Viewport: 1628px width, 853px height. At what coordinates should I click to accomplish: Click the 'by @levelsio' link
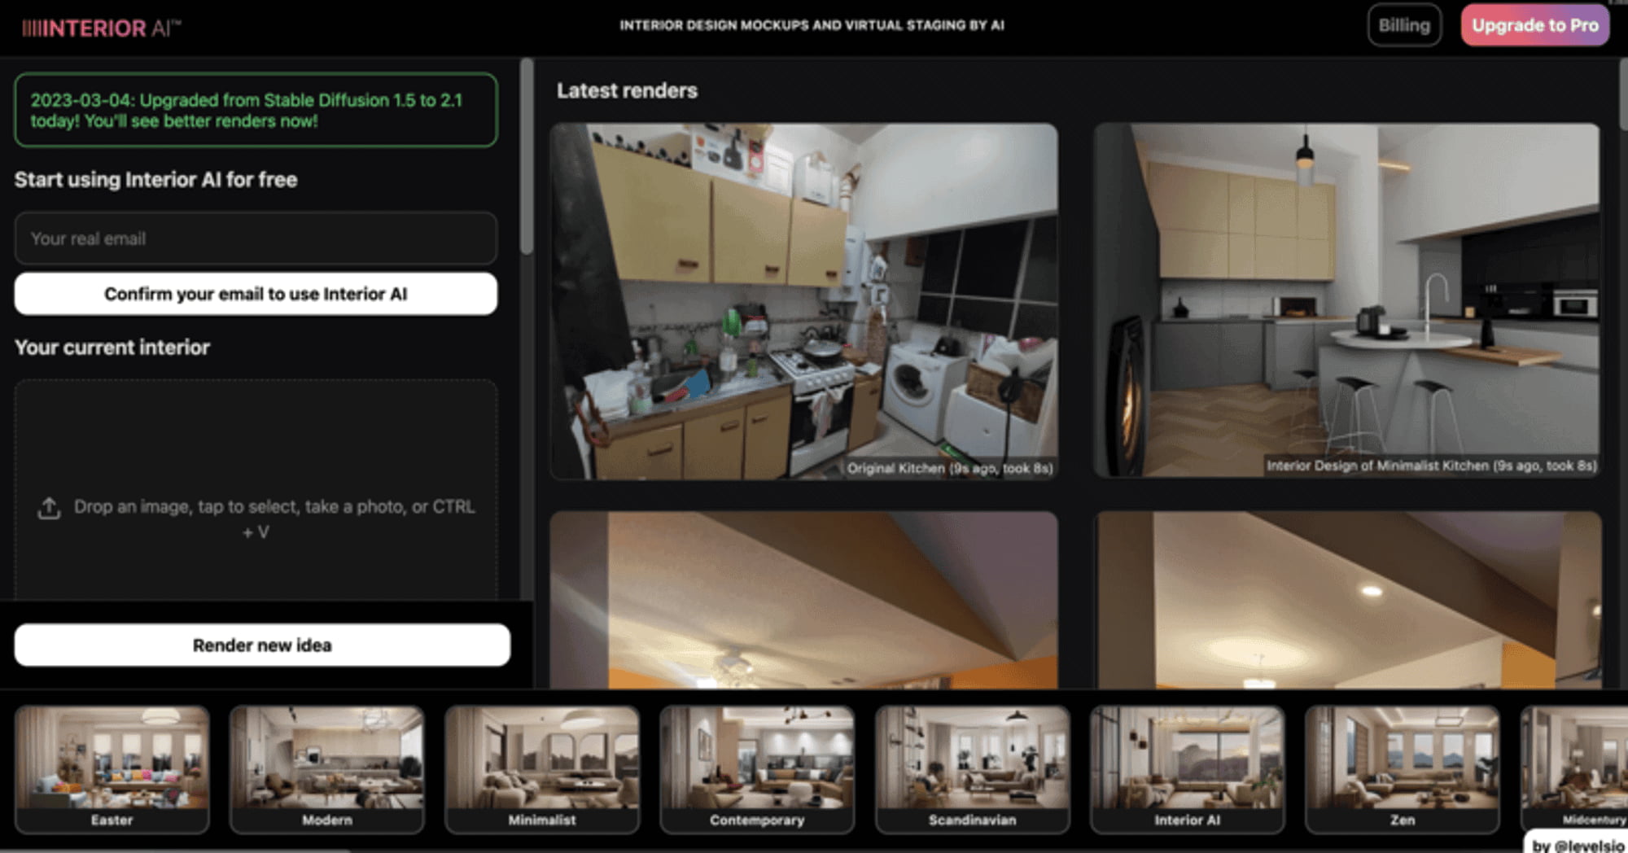[1578, 844]
